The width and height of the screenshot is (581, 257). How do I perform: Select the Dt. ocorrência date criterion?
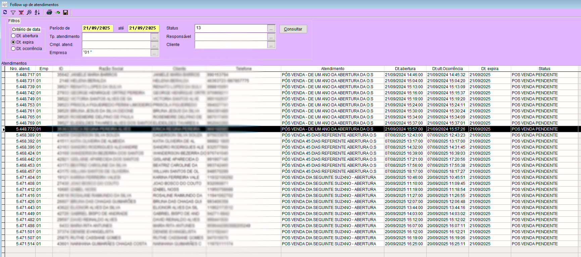coord(13,49)
